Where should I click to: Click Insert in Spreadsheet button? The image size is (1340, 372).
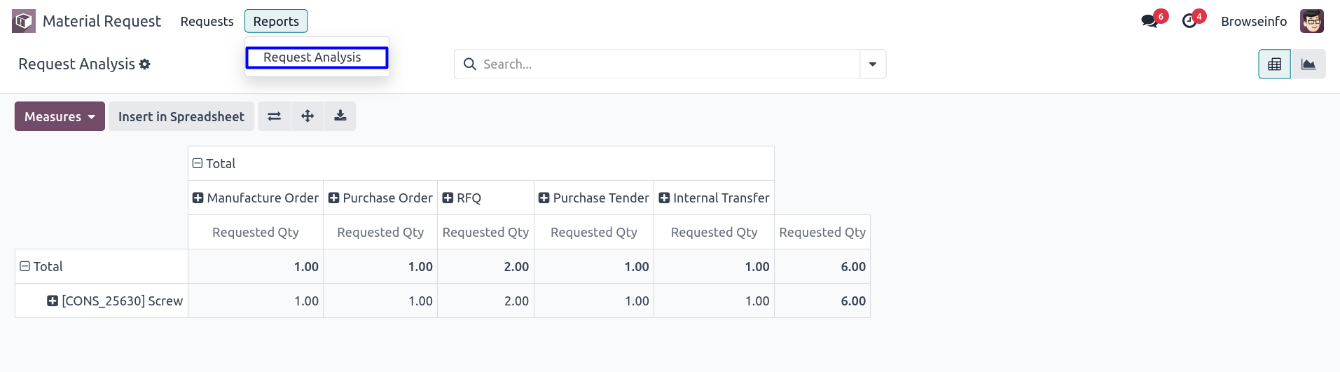click(181, 116)
